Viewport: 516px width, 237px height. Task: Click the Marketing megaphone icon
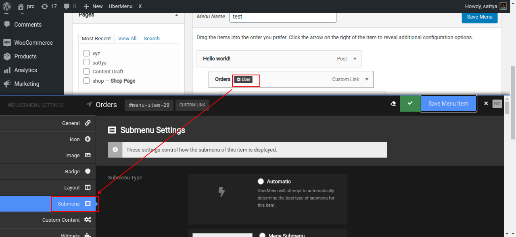point(7,84)
